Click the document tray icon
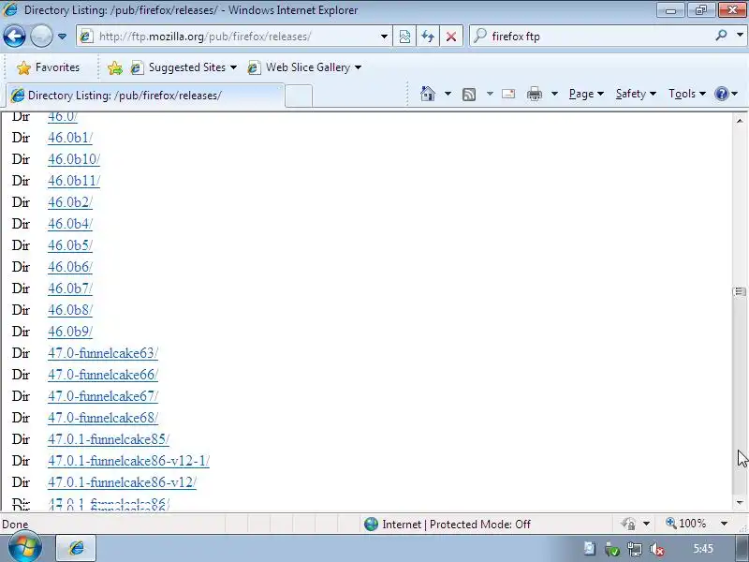The width and height of the screenshot is (749, 562). point(590,549)
